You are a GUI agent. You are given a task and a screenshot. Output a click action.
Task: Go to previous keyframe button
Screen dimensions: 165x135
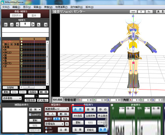click(12, 24)
